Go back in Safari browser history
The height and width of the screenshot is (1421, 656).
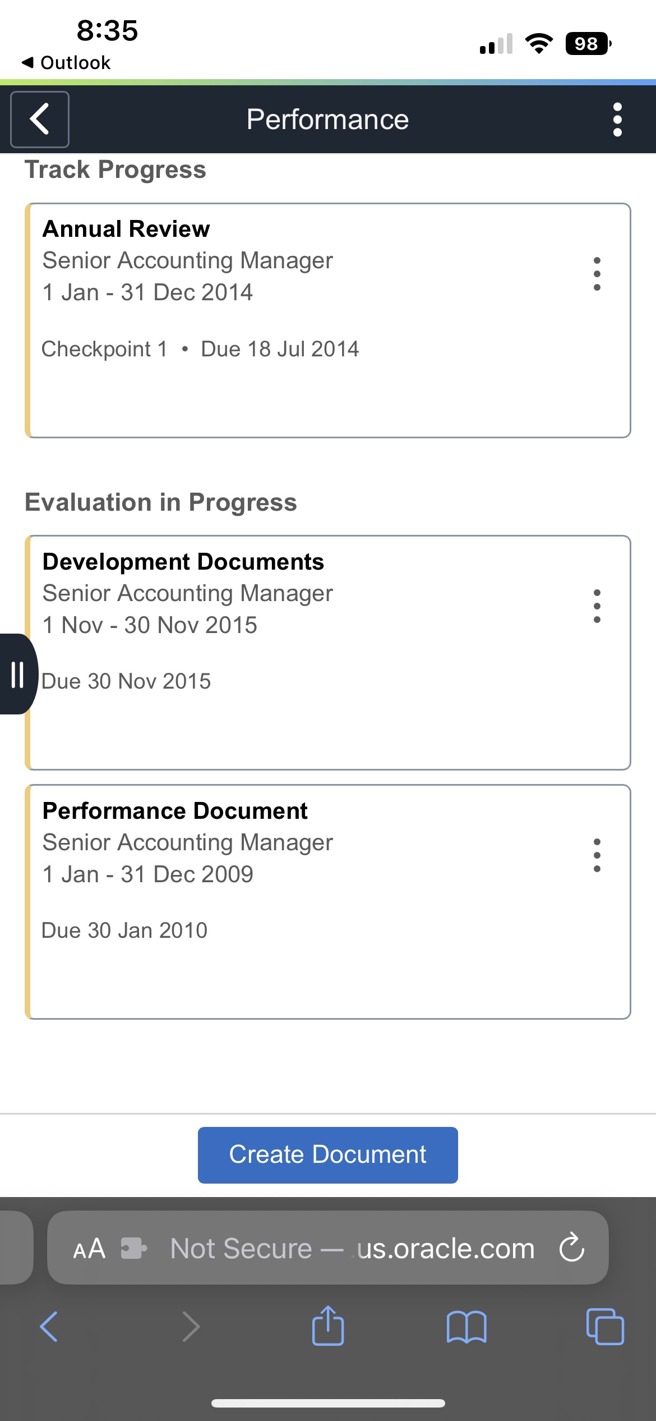click(x=49, y=1327)
